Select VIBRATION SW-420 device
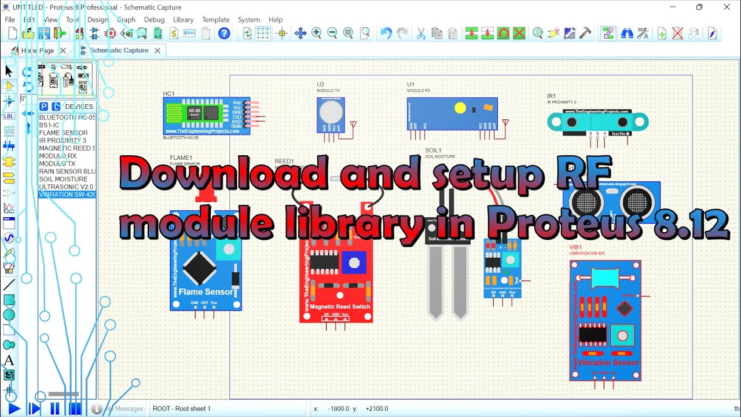Screen dimensions: 741x417 67,195
